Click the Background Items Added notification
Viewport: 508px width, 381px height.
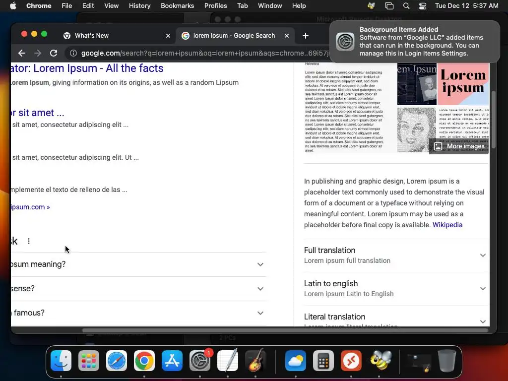[x=414, y=42]
